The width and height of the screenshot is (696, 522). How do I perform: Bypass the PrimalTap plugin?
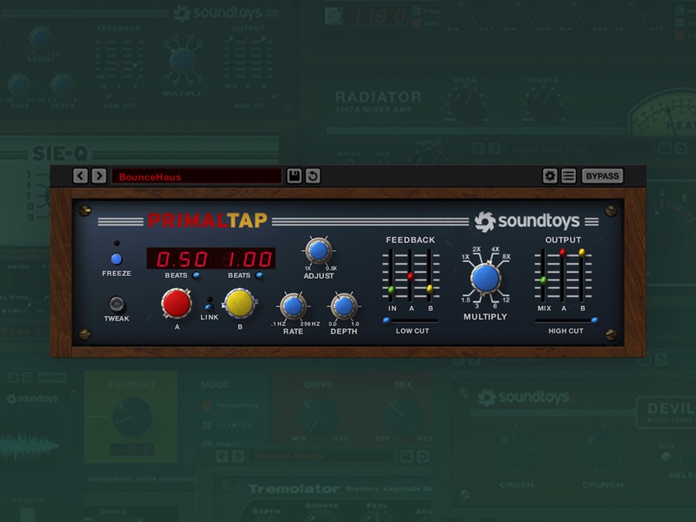point(602,175)
